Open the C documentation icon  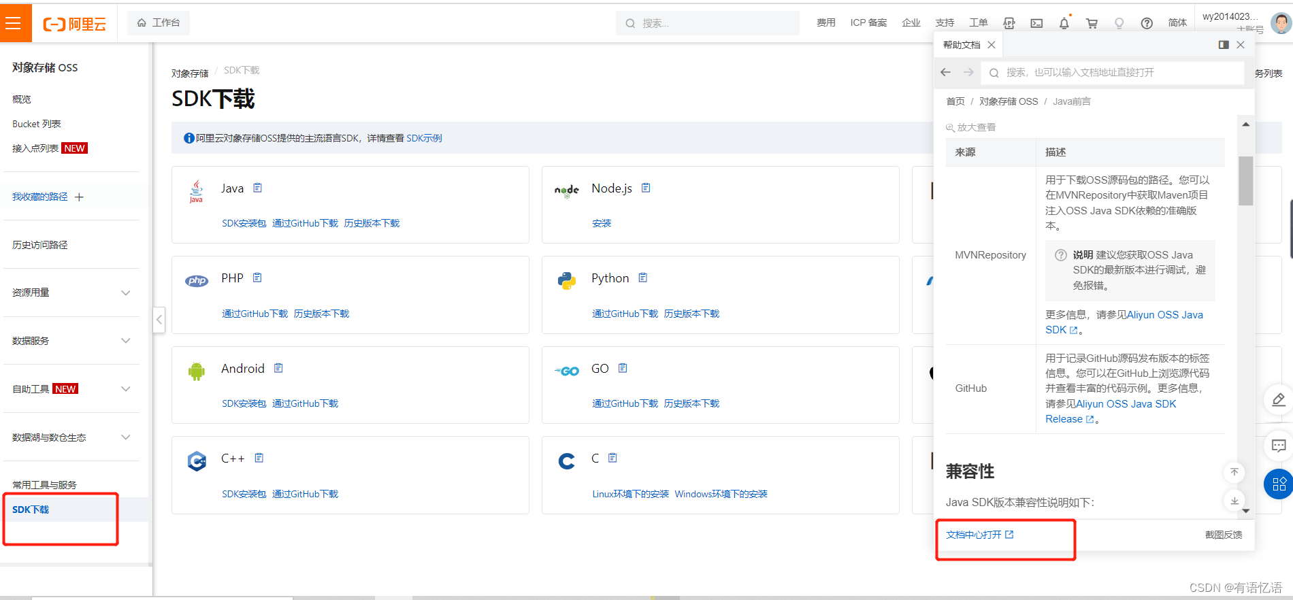(612, 458)
